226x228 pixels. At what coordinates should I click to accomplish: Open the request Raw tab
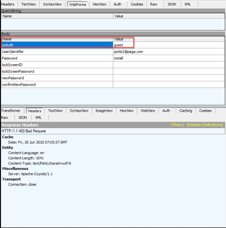(x=154, y=4)
